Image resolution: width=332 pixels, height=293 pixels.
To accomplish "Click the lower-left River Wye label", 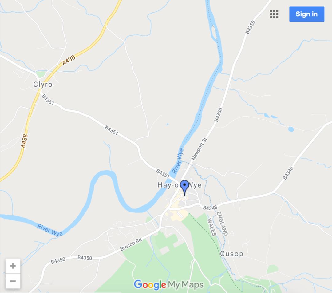I will click(50, 230).
